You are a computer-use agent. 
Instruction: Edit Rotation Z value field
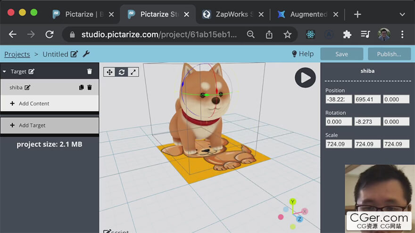click(396, 122)
